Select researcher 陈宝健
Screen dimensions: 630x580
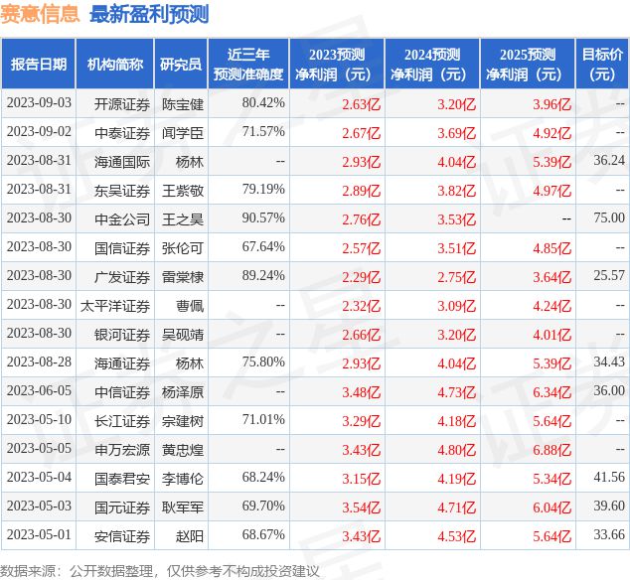point(183,104)
